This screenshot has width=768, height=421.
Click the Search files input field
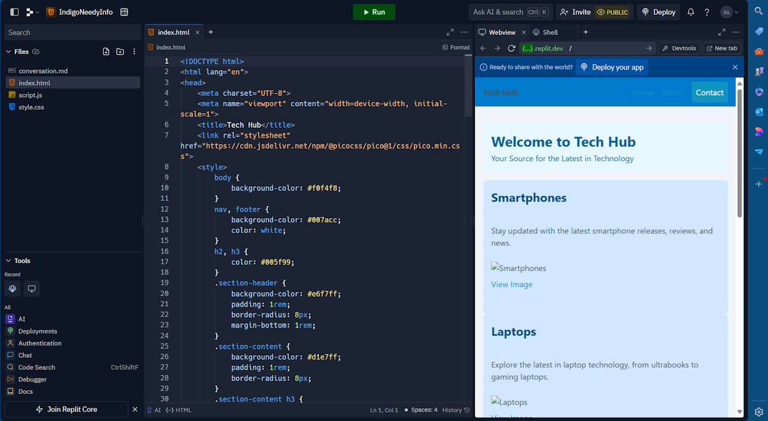pyautogui.click(x=72, y=33)
